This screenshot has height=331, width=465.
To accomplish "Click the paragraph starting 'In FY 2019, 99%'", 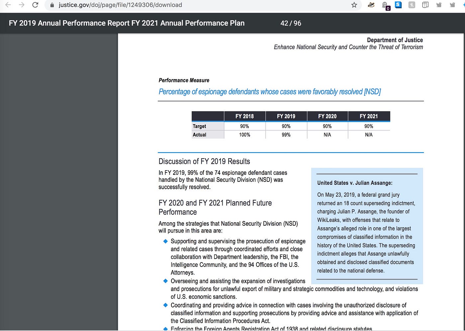I will (x=223, y=180).
